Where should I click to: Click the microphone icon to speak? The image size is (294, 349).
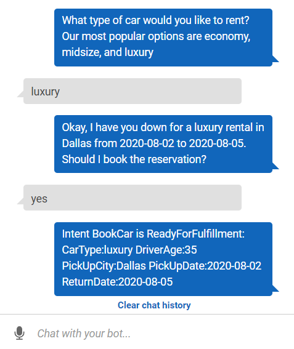tap(19, 333)
